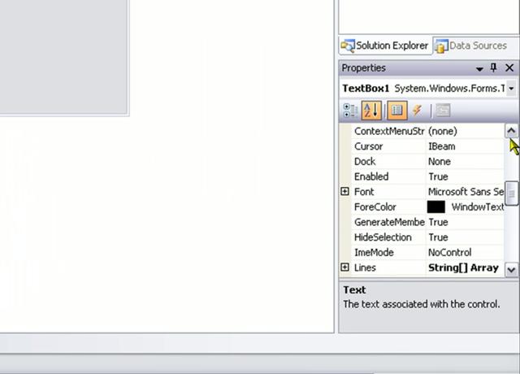Viewport: 520px width, 374px height.
Task: Click the (none) ContextMenuStrip value
Action: [x=442, y=131]
